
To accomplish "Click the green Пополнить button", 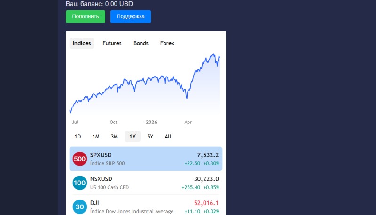I will point(86,16).
